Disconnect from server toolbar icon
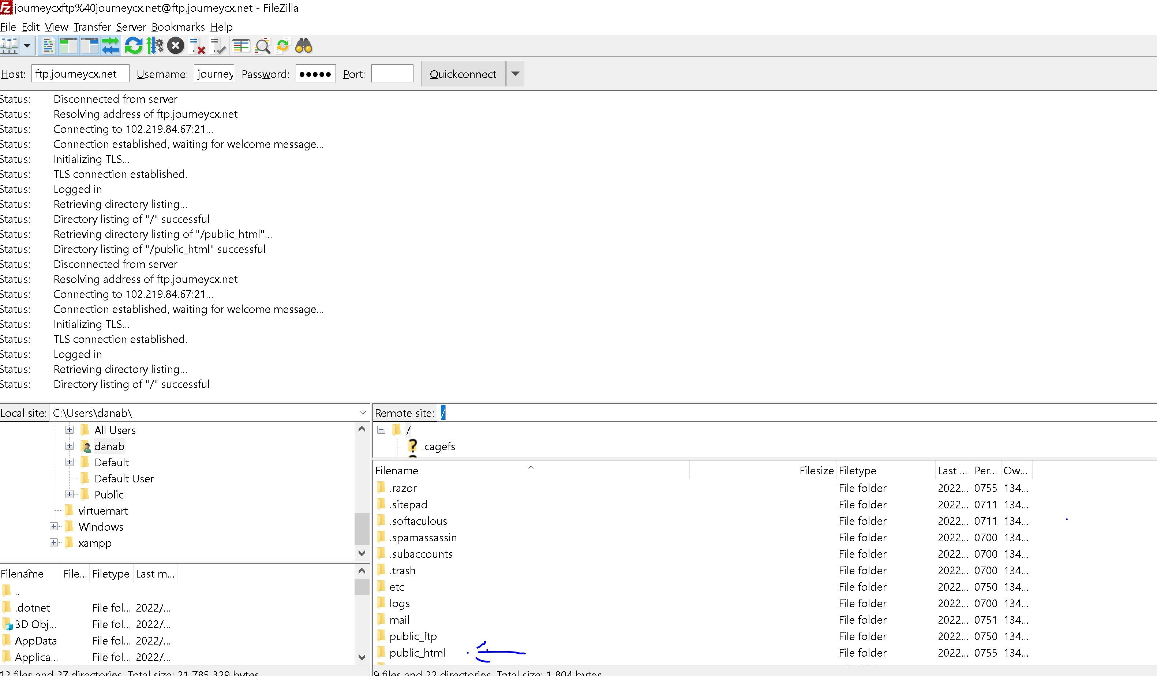Screen dimensions: 1157x676 pyautogui.click(x=197, y=46)
